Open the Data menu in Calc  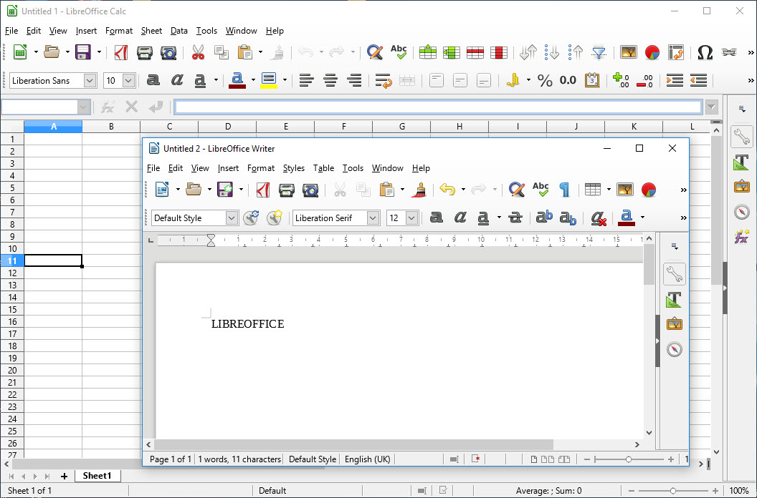tap(178, 31)
